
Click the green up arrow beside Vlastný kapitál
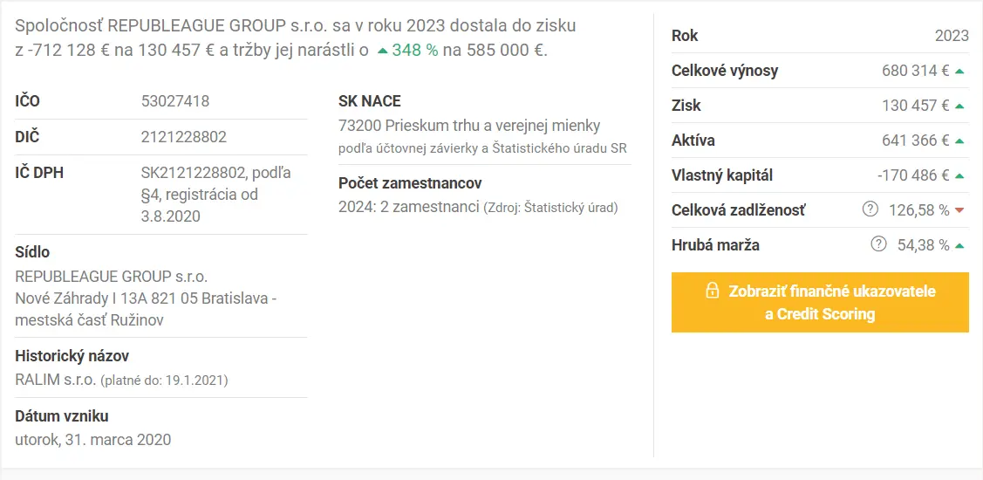click(959, 176)
